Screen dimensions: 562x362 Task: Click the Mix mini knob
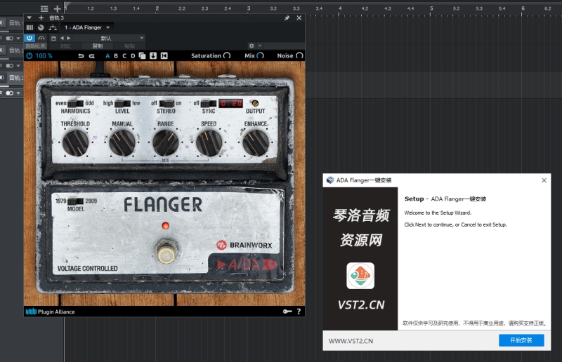pos(260,55)
